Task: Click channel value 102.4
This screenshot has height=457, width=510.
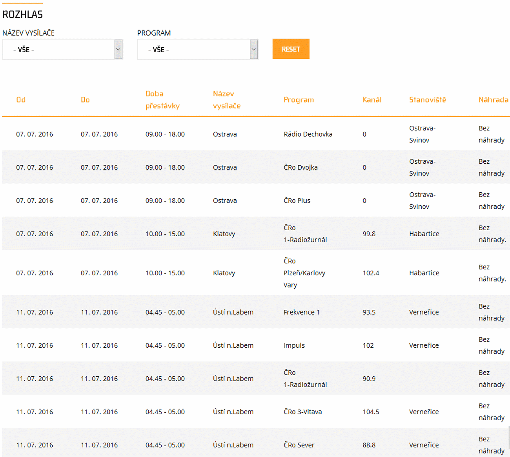Action: (x=371, y=273)
